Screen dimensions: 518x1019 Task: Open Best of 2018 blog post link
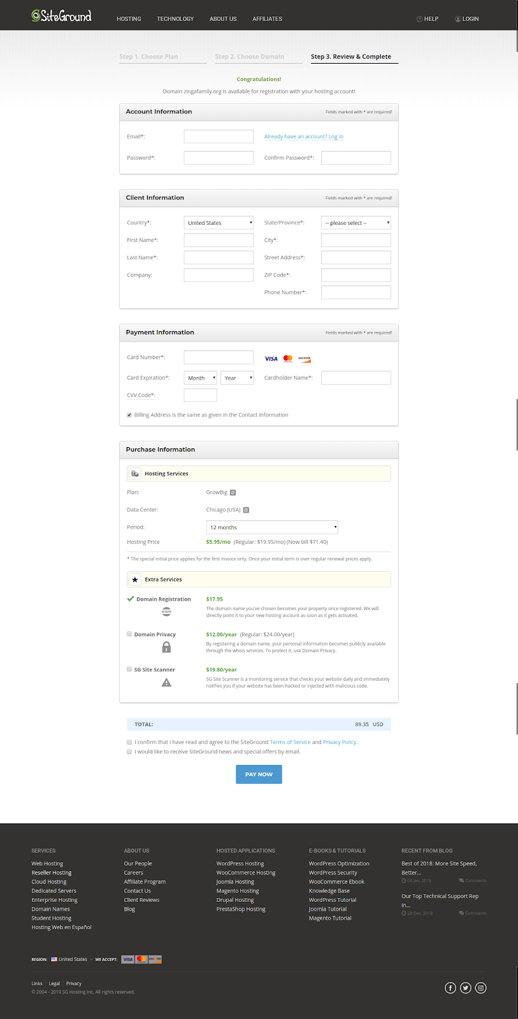coord(439,867)
